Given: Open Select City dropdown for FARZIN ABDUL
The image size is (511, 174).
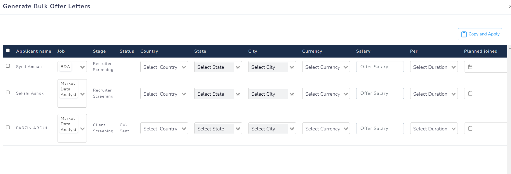Looking at the screenshot, I should (x=272, y=129).
